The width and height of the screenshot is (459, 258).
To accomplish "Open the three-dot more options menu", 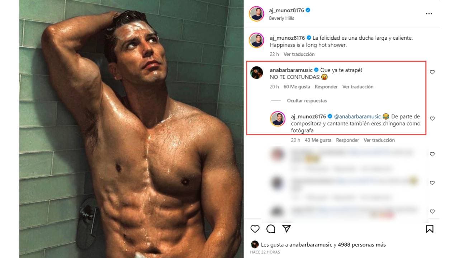I will click(429, 14).
